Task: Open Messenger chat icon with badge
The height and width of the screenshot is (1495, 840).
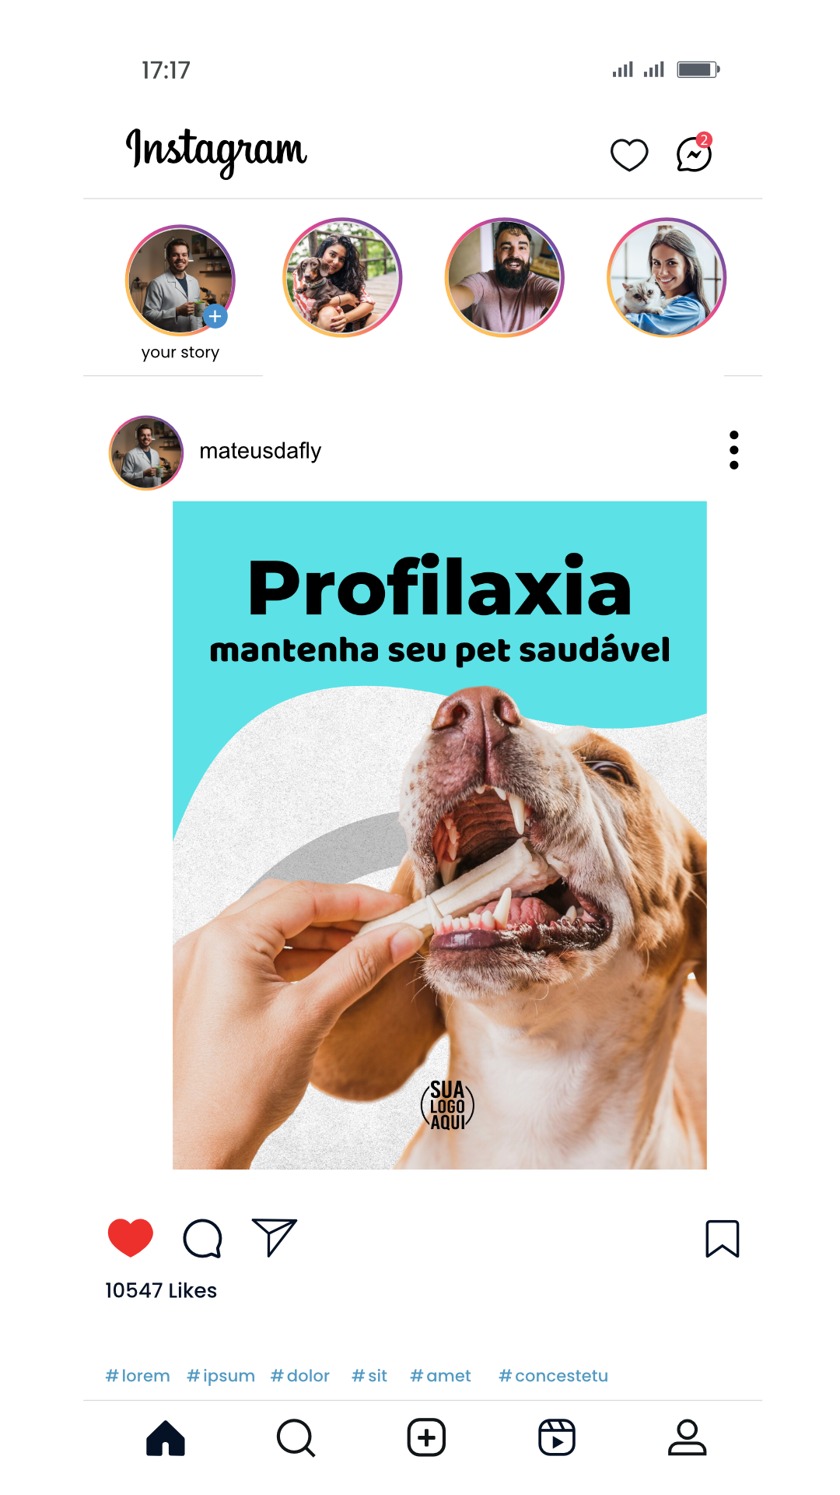Action: (x=695, y=153)
